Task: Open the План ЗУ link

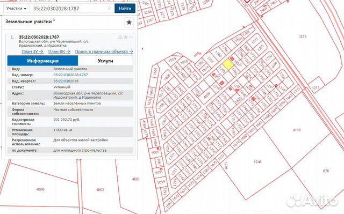Action: [32, 51]
